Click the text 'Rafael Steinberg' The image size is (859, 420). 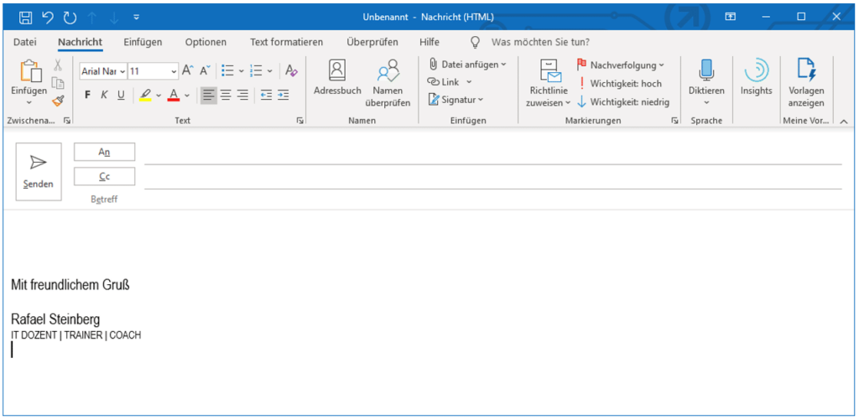(x=55, y=319)
